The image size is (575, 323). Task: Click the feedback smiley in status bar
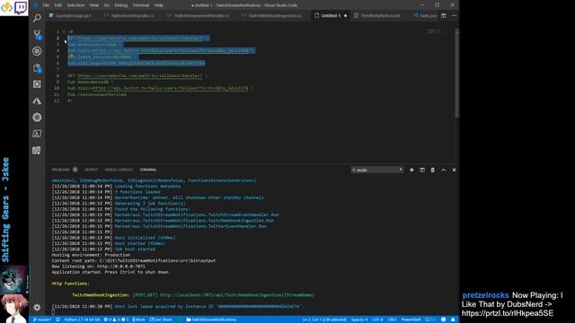pos(443,319)
